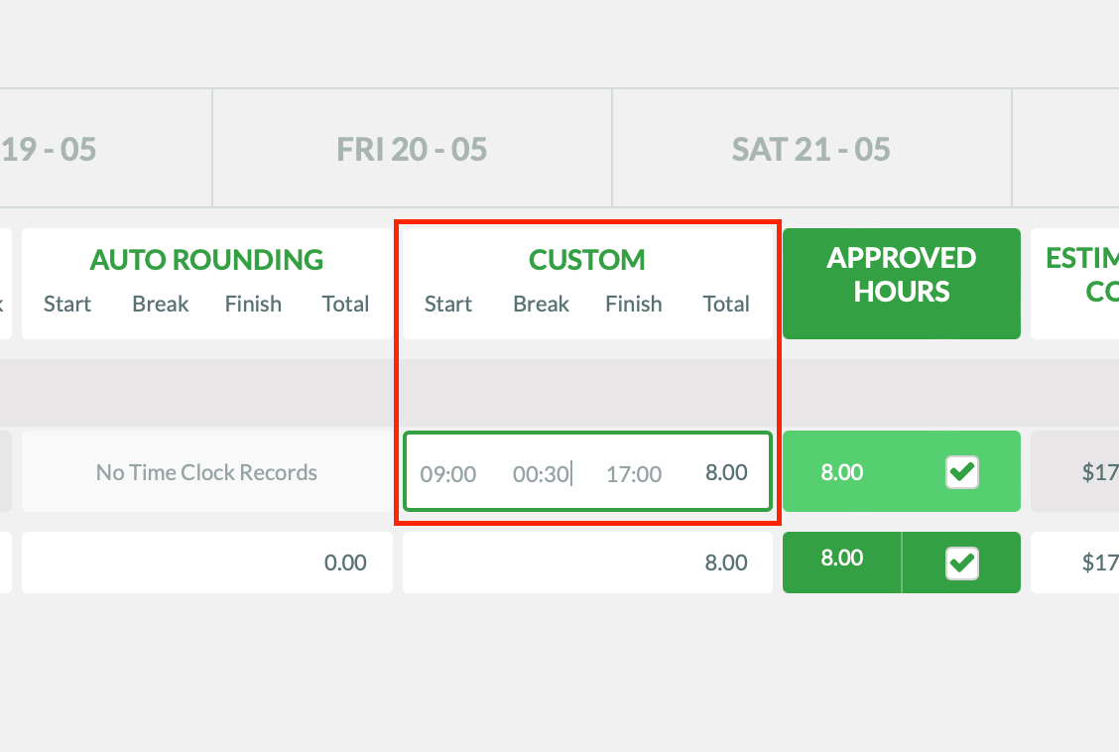Click the Total label under AUTO ROUNDING
The width and height of the screenshot is (1119, 752).
click(345, 304)
